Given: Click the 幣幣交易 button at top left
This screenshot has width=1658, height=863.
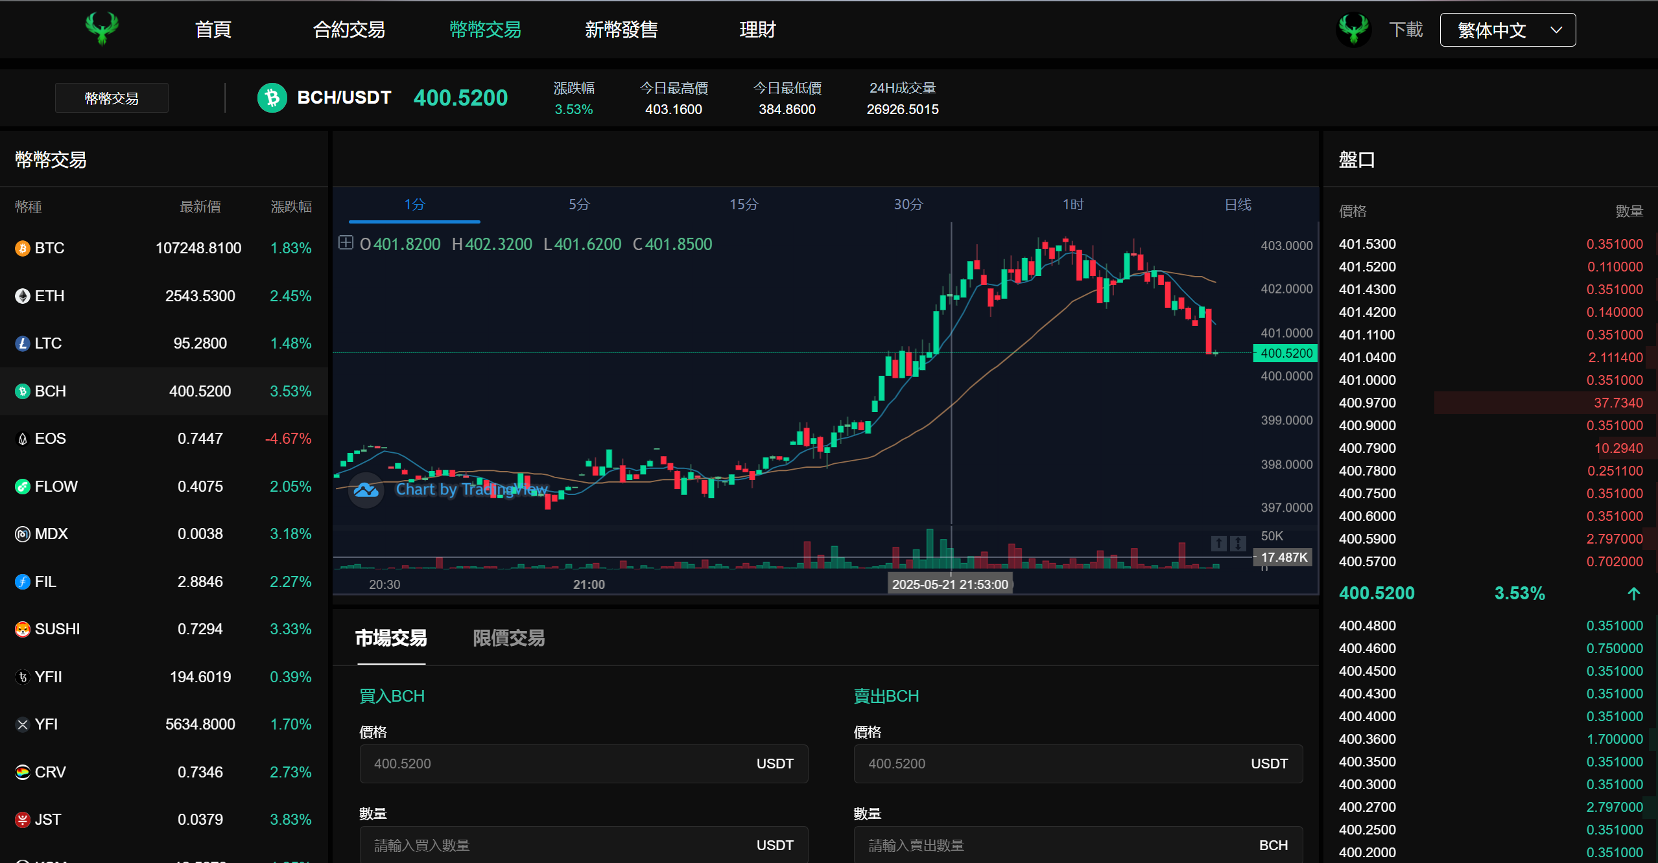Looking at the screenshot, I should coord(111,97).
